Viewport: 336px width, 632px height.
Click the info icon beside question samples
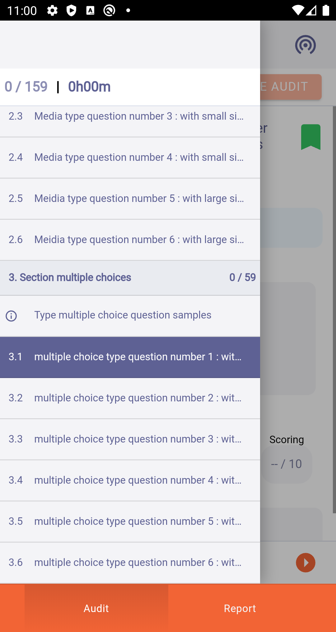[x=11, y=316]
